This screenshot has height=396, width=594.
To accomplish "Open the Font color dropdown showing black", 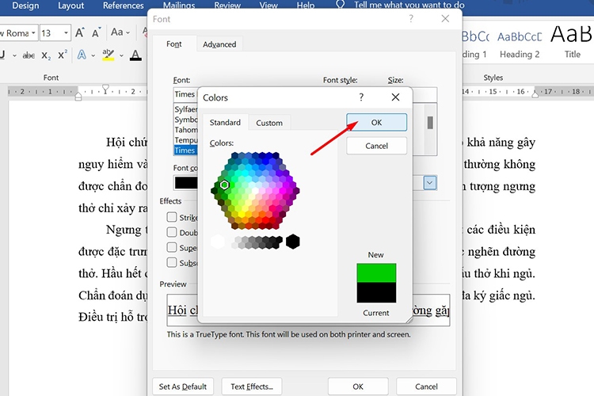I will 185,183.
